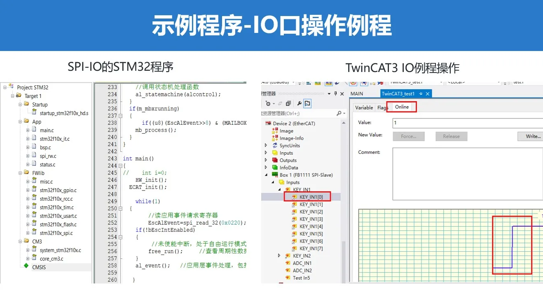Open the explorer panel window position dropdown
The image size is (543, 304).
tap(330, 94)
